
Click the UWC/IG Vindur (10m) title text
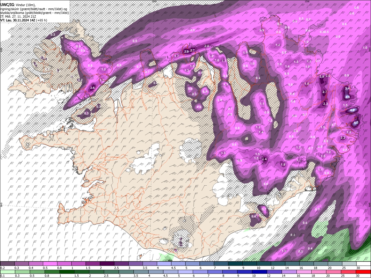[x=18, y=4]
